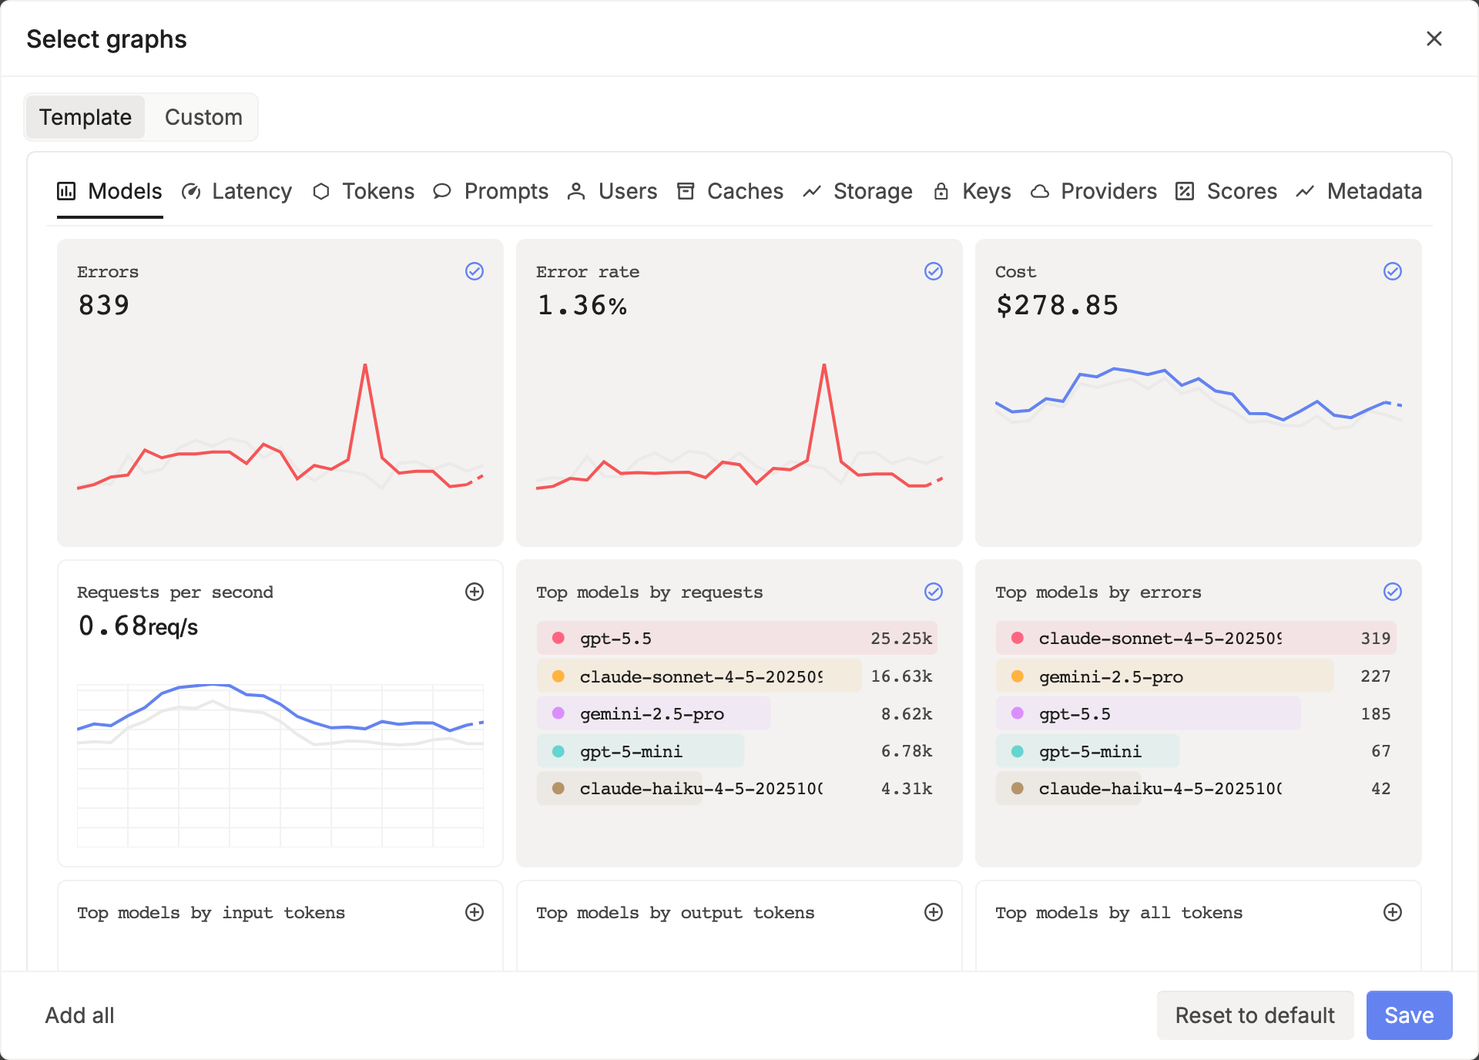Save the graph selection
The width and height of the screenshot is (1479, 1060).
pos(1409,1015)
